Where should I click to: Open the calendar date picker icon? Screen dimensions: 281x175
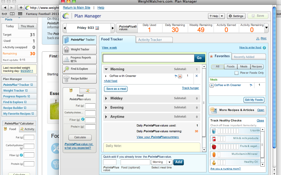[x=97, y=28]
